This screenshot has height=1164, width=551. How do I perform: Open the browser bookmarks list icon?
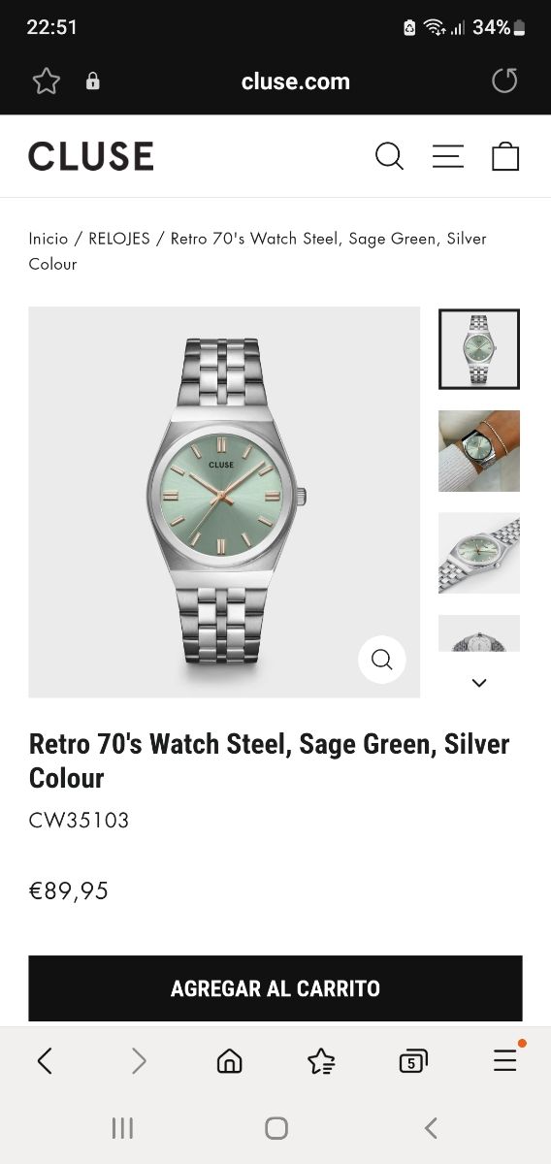[321, 1061]
